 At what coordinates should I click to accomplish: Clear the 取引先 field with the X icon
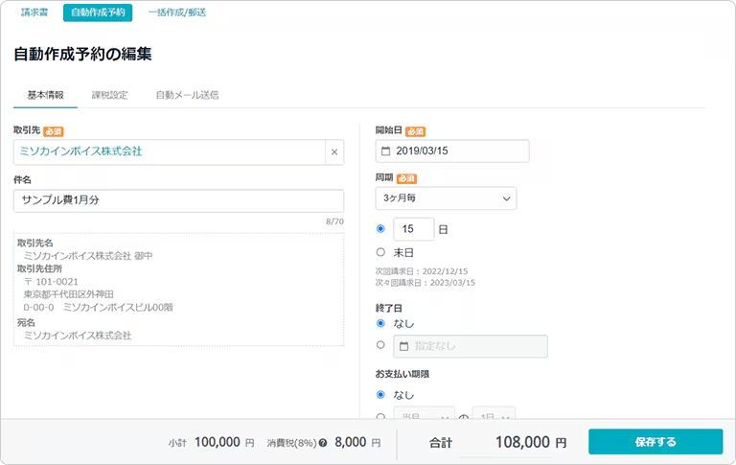pos(333,151)
